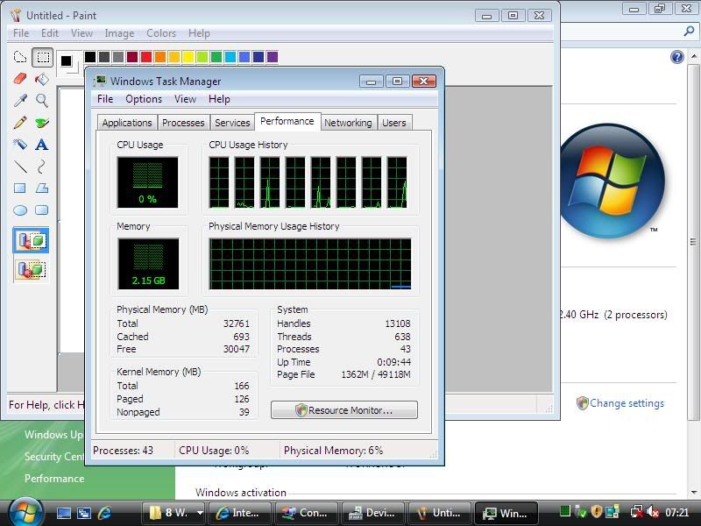
Task: Click the search magnifier in System window
Action: (x=689, y=32)
